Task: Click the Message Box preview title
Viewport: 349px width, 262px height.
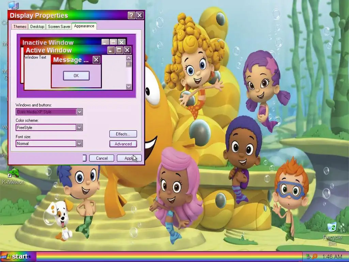Action: (71, 60)
